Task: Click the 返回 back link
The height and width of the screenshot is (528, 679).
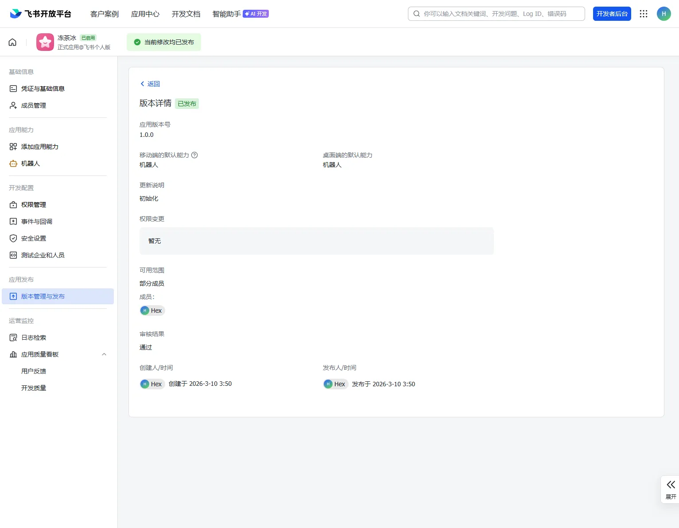Action: click(x=150, y=84)
